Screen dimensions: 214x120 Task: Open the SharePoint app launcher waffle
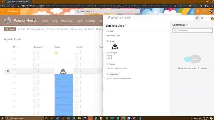pyautogui.click(x=3, y=11)
